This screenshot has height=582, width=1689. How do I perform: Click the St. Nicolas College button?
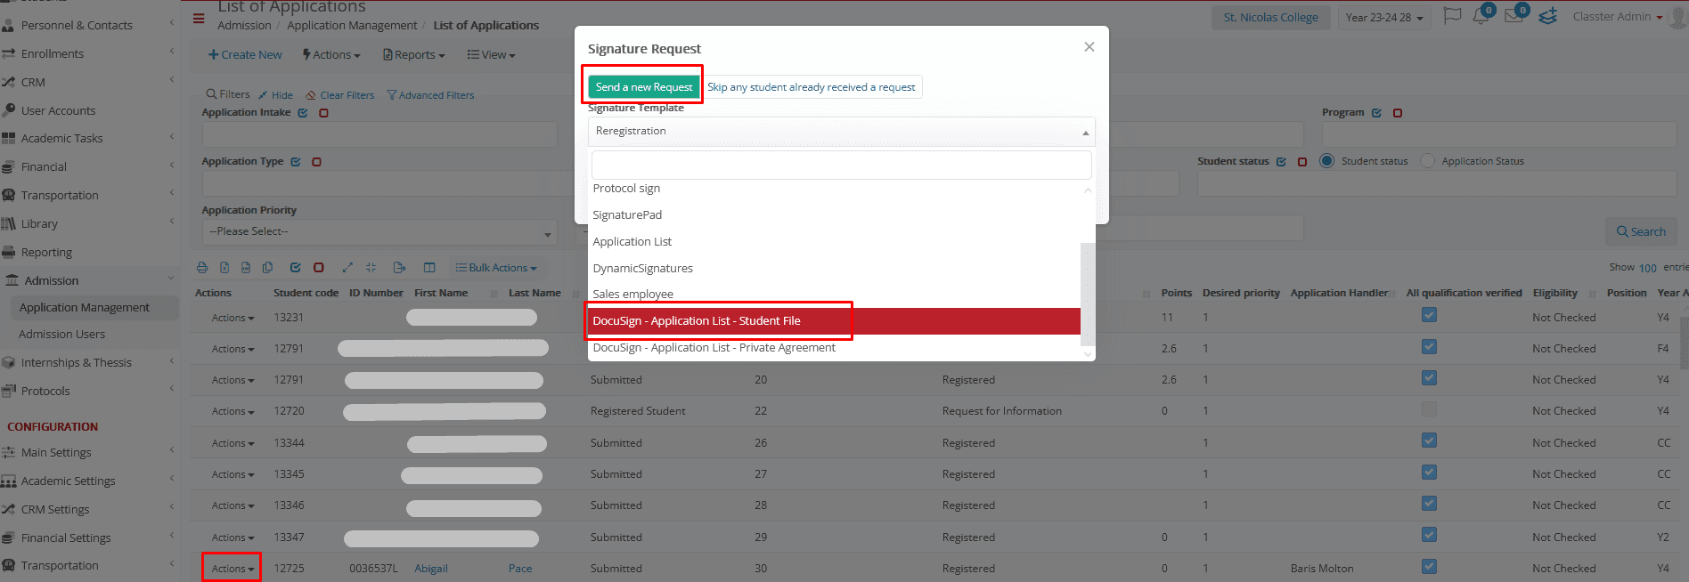1270,18
